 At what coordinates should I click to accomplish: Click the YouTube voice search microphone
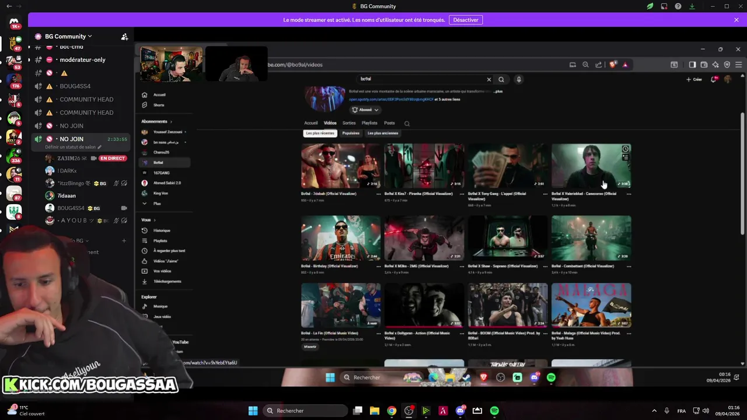click(x=518, y=79)
